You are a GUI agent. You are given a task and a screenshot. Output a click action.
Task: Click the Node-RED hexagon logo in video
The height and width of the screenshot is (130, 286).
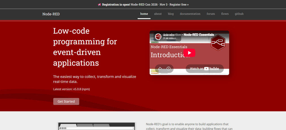click(218, 42)
